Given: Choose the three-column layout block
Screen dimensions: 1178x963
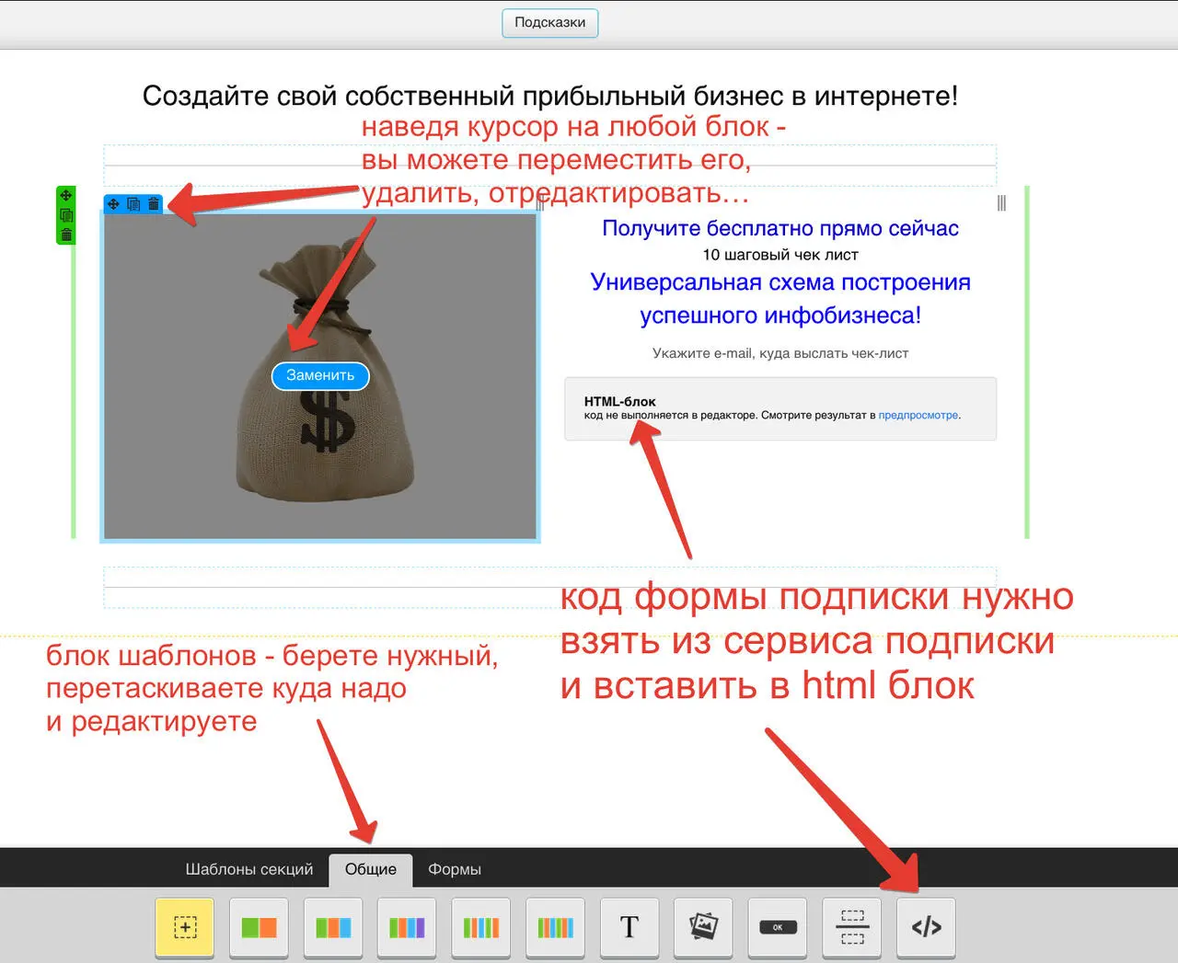Looking at the screenshot, I should click(x=333, y=927).
